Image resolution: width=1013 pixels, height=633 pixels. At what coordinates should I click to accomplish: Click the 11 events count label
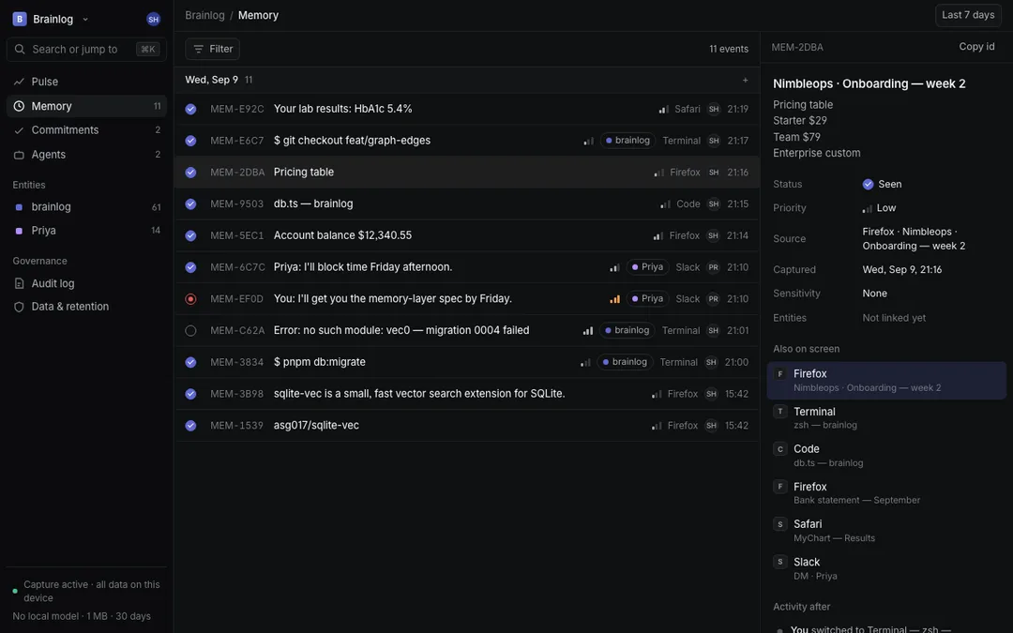pyautogui.click(x=729, y=49)
